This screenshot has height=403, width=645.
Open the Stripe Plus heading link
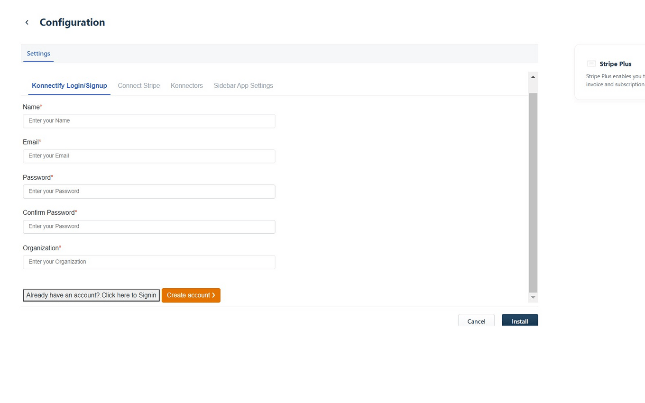615,64
